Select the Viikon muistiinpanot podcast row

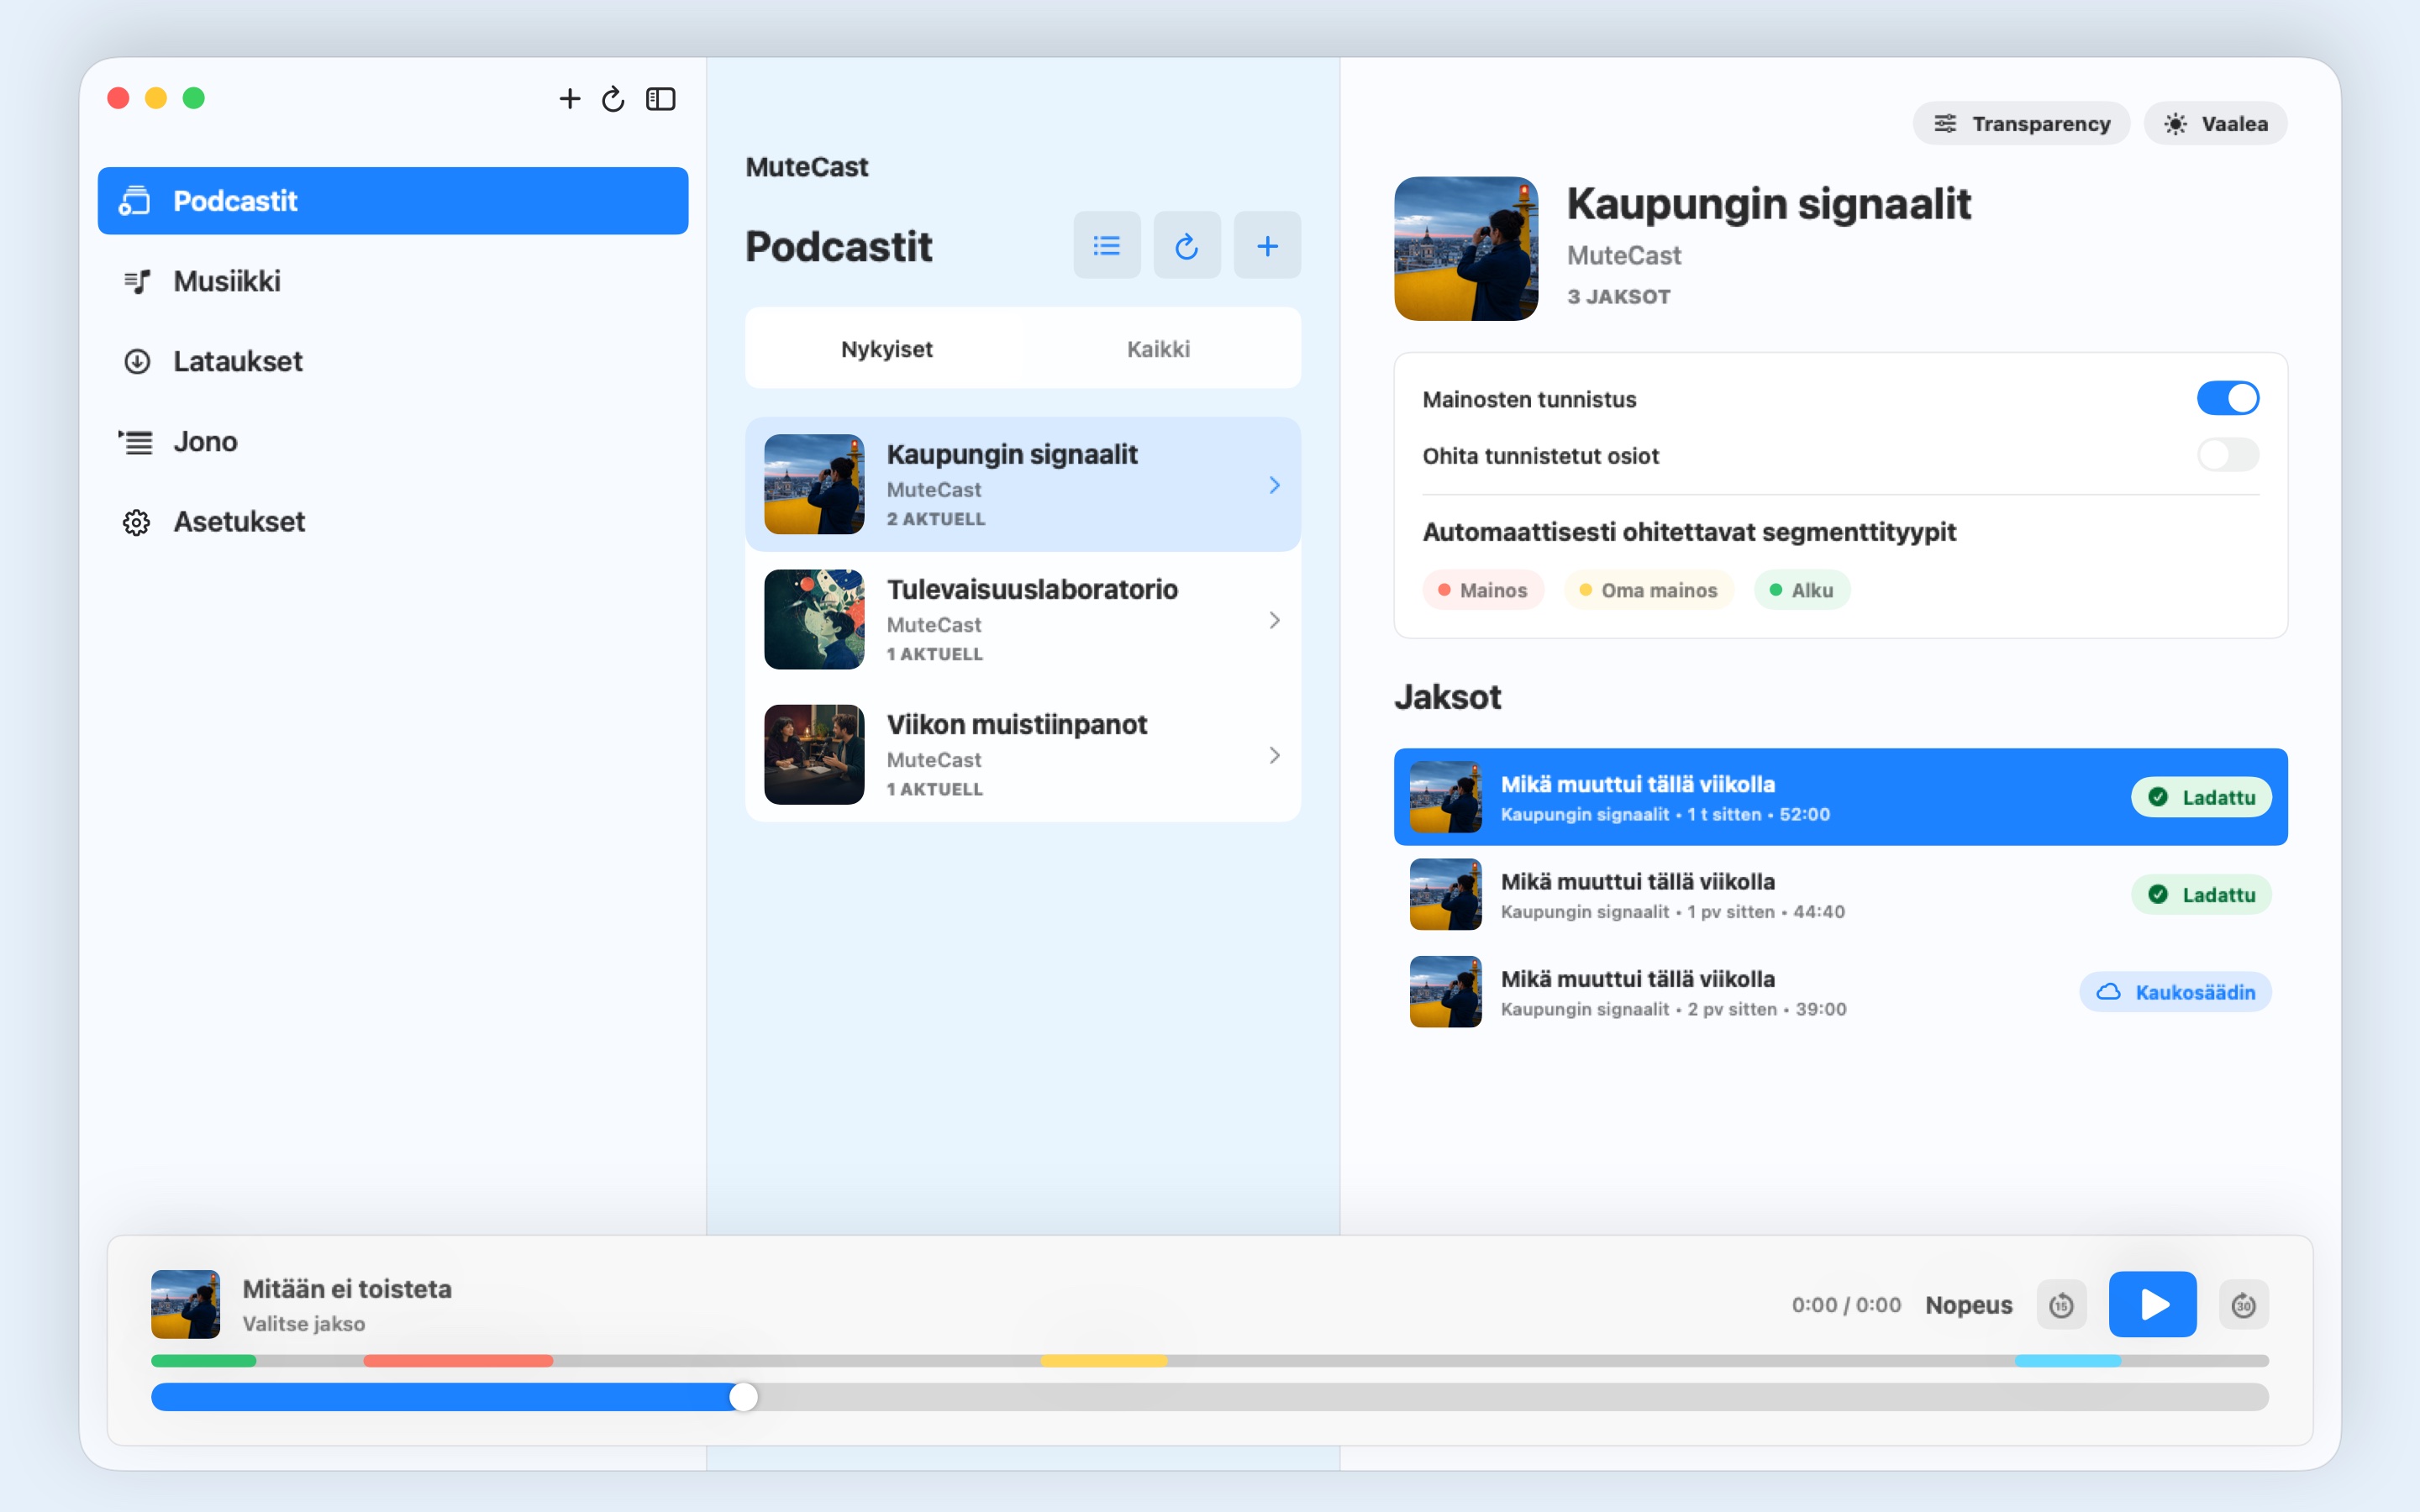1023,754
